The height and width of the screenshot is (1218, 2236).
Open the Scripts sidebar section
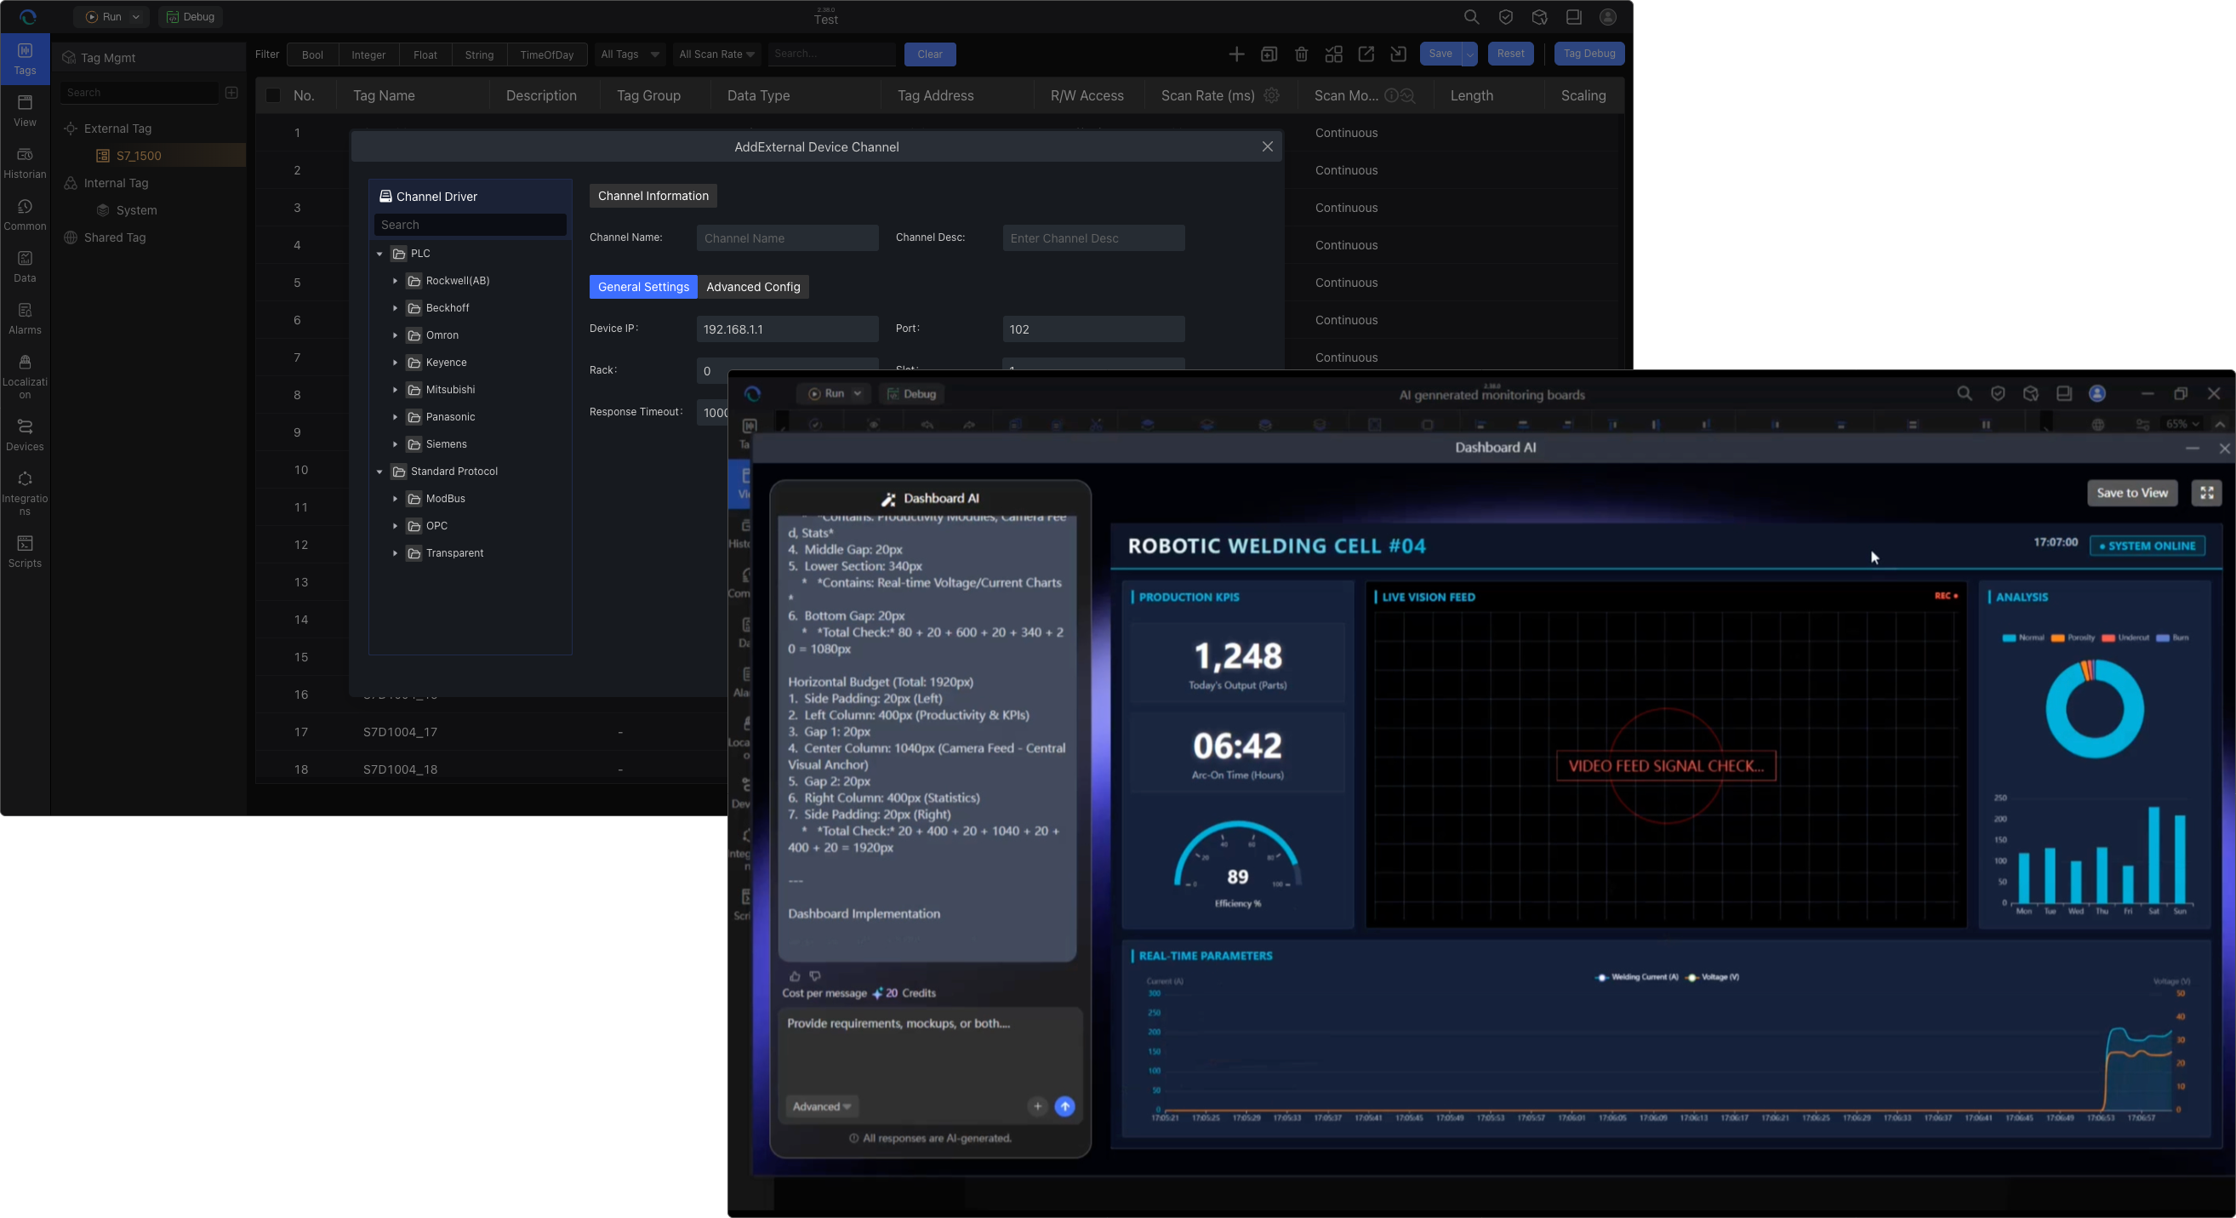(26, 552)
